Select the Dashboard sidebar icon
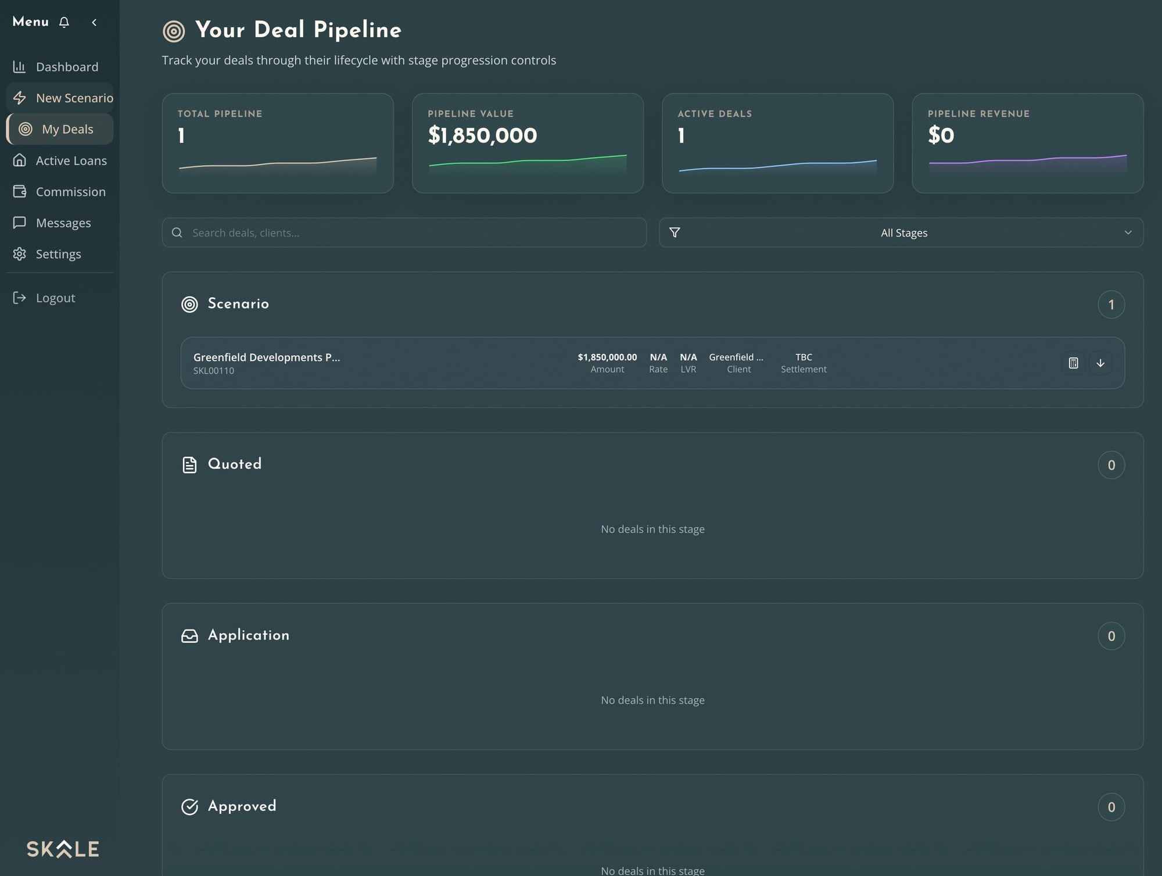Screen dimensions: 1162x876 [20, 66]
